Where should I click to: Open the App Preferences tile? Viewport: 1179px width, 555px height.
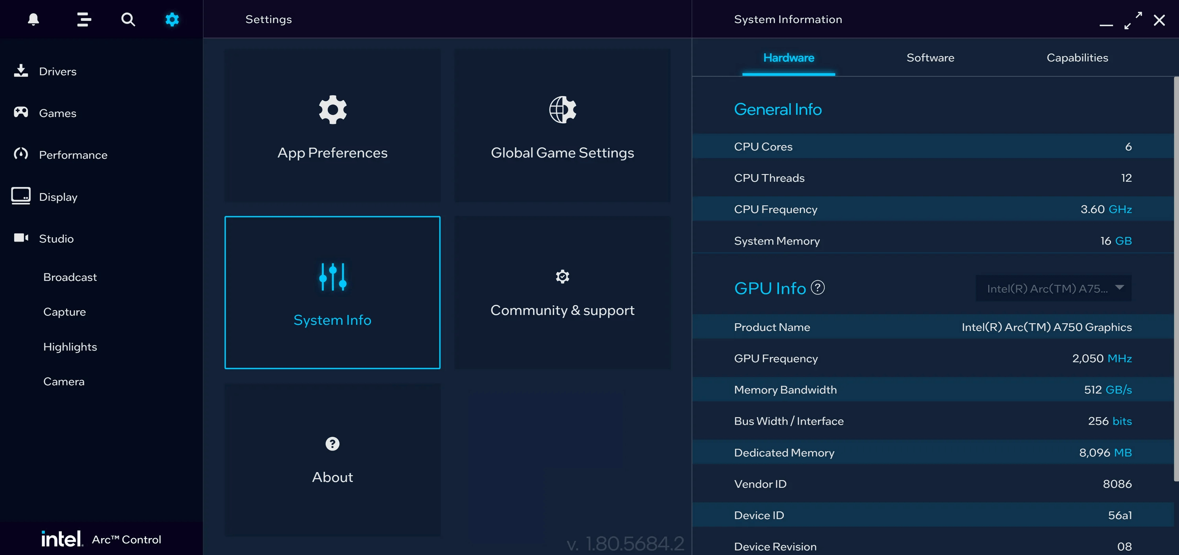[332, 125]
